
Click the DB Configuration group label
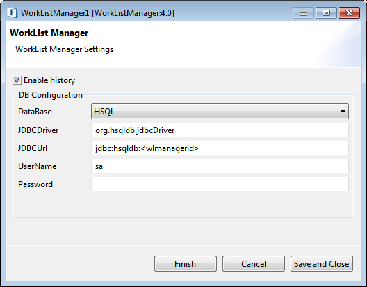[51, 95]
